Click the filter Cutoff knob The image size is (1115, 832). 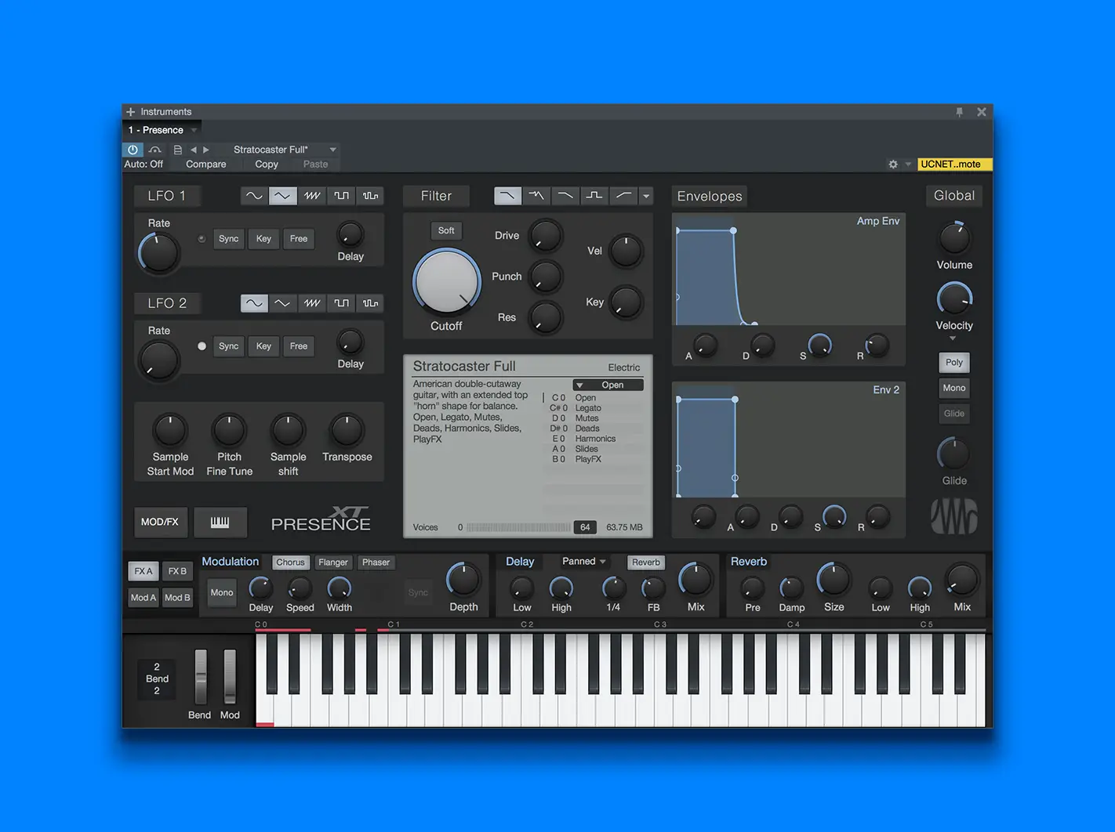click(446, 282)
